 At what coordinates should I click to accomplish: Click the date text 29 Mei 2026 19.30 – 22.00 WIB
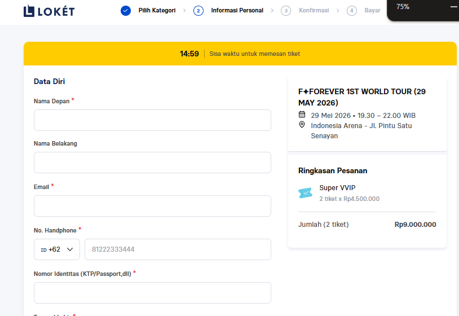point(363,116)
